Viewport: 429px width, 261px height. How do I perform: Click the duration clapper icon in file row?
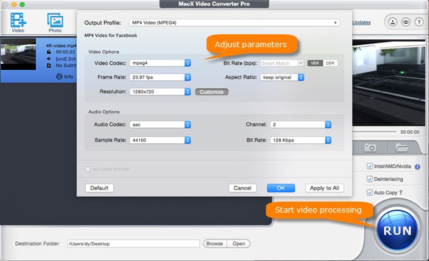pos(48,52)
